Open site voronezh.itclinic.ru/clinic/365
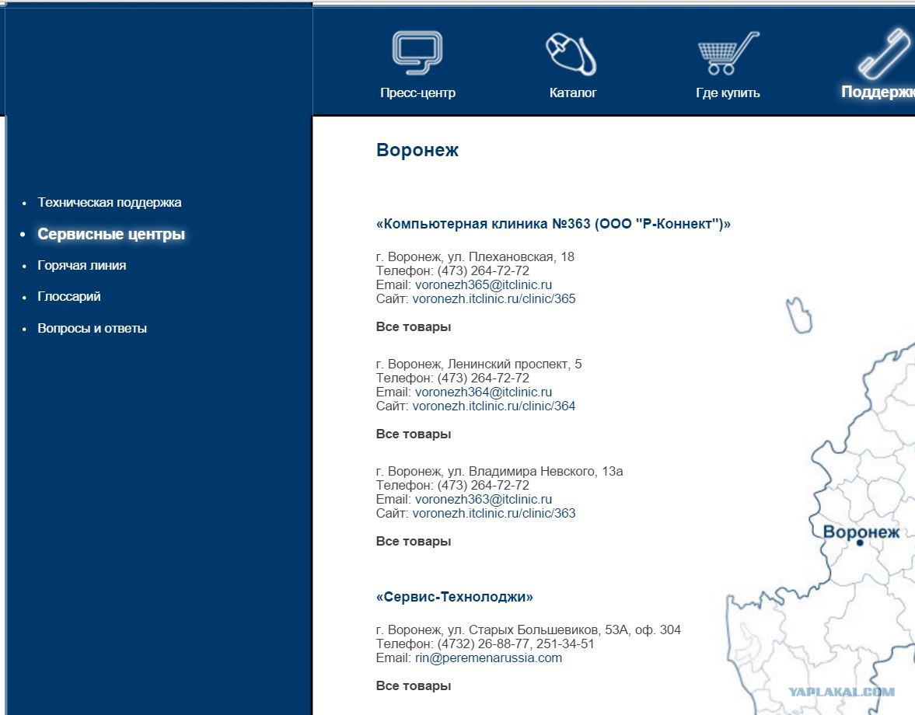915x715 pixels. pos(494,298)
